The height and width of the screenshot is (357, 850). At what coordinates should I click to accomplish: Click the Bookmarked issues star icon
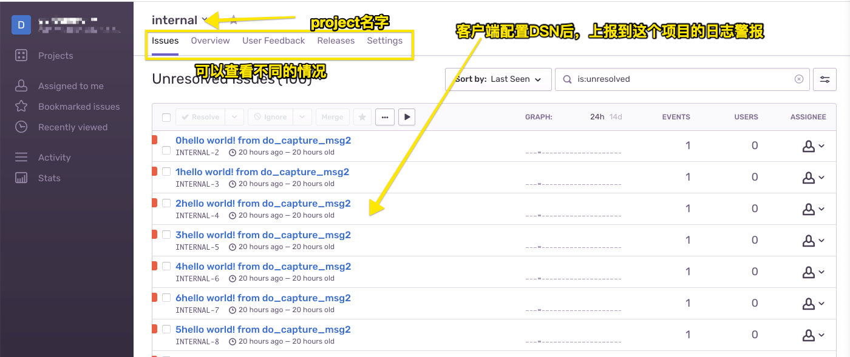pyautogui.click(x=21, y=107)
